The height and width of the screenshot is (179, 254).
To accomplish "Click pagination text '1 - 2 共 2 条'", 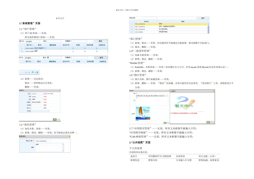I will tap(32, 72).
